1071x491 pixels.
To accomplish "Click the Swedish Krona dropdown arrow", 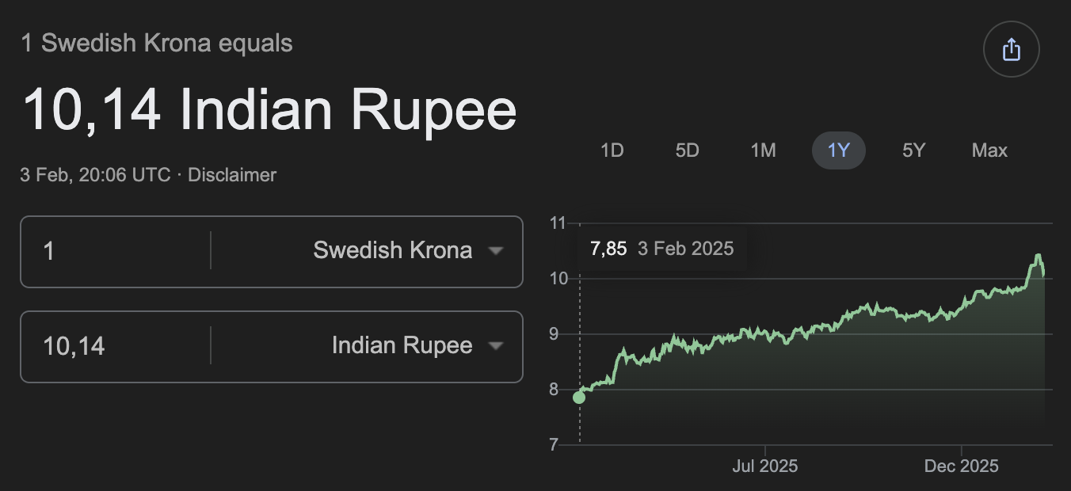I will 496,251.
